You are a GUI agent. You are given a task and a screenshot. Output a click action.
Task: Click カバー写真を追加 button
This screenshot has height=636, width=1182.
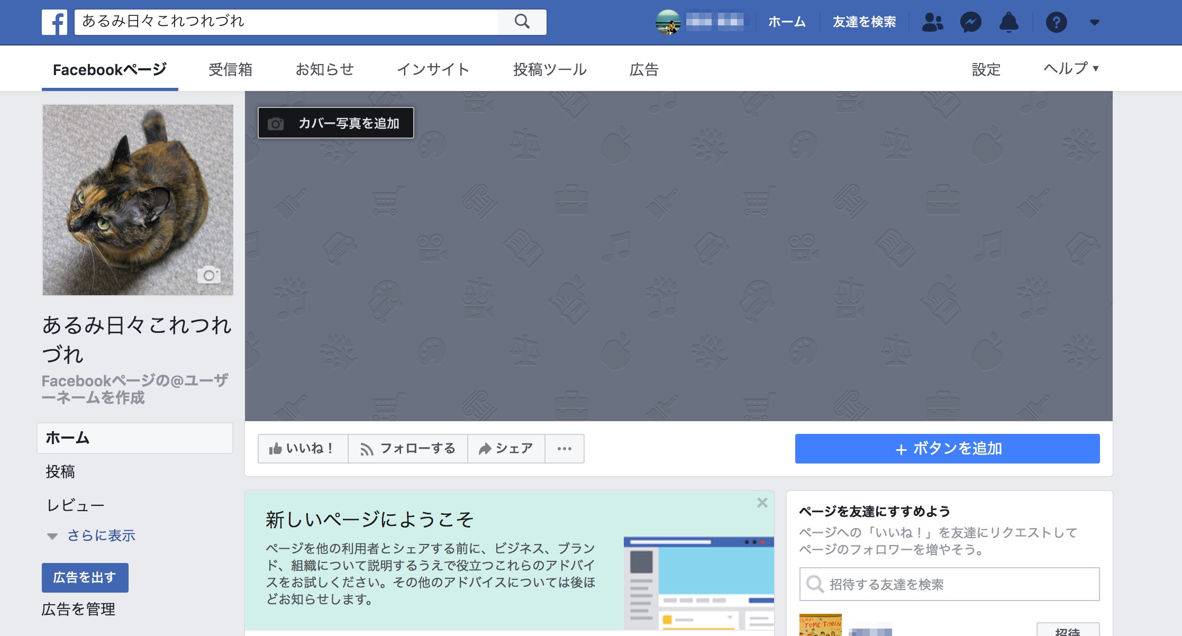pos(336,123)
